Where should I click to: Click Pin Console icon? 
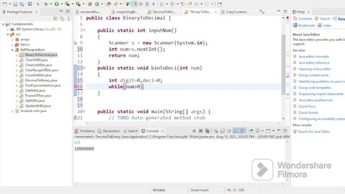pyautogui.click(x=251, y=131)
